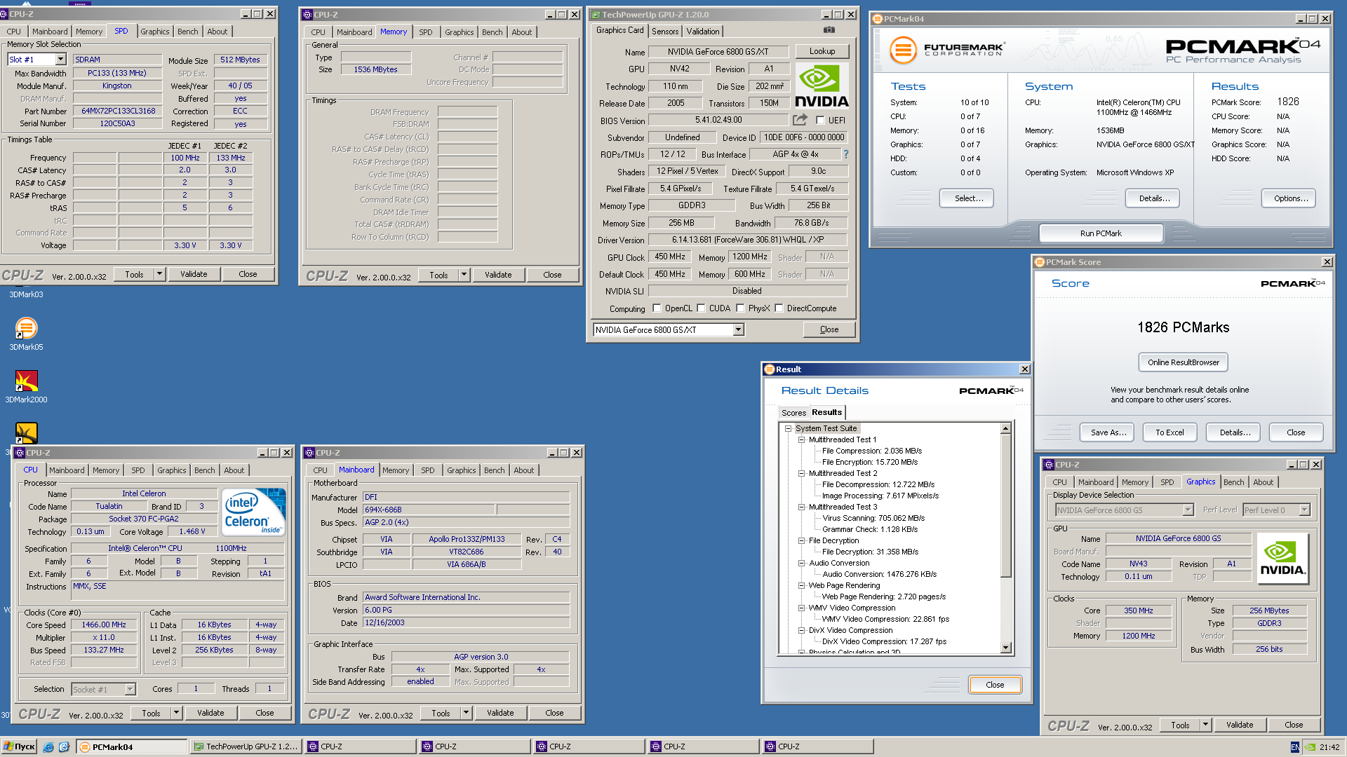Toggle the CUDA checkbox
Viewport: 1347px width, 757px height.
tap(701, 308)
